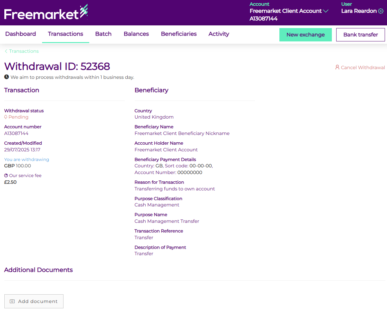This screenshot has height=314, width=387.
Task: Expand the Freemarket Client Account dropdown
Action: (x=326, y=11)
